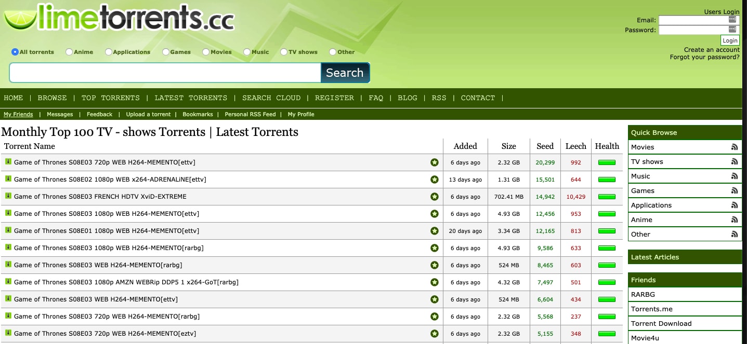The height and width of the screenshot is (344, 747).
Task: Open RSS feed icon for Music
Action: pyautogui.click(x=734, y=176)
